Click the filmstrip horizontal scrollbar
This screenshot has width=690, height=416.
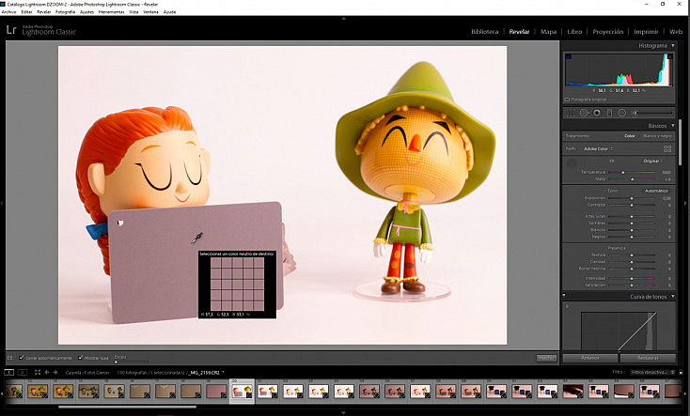tap(128, 407)
